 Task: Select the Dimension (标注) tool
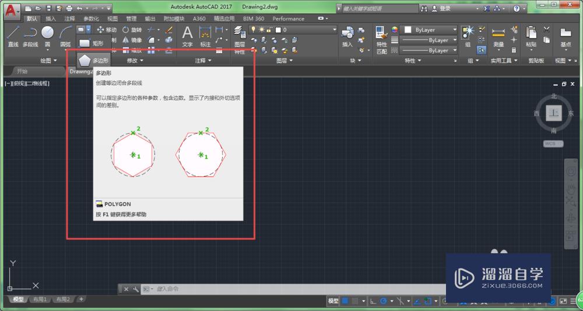(x=205, y=36)
